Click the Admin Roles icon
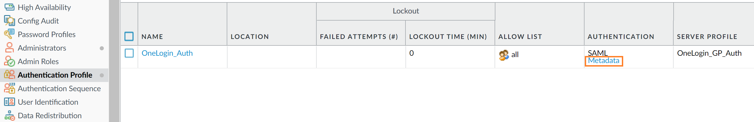 [x=9, y=61]
